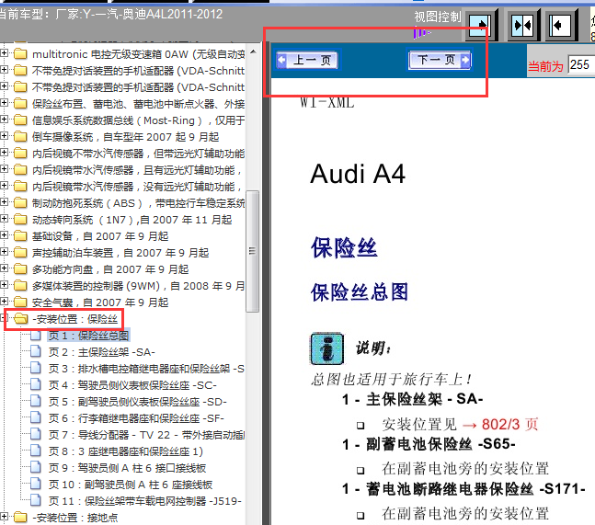The width and height of the screenshot is (595, 525).
Task: Click page icon for 页 9 驾驶员侧 A 柱
Action: 36,467
